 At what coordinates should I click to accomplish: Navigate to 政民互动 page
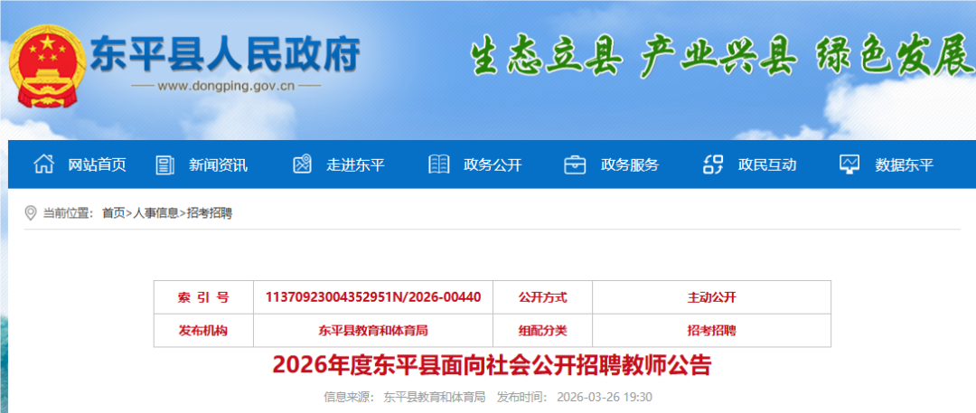click(767, 164)
